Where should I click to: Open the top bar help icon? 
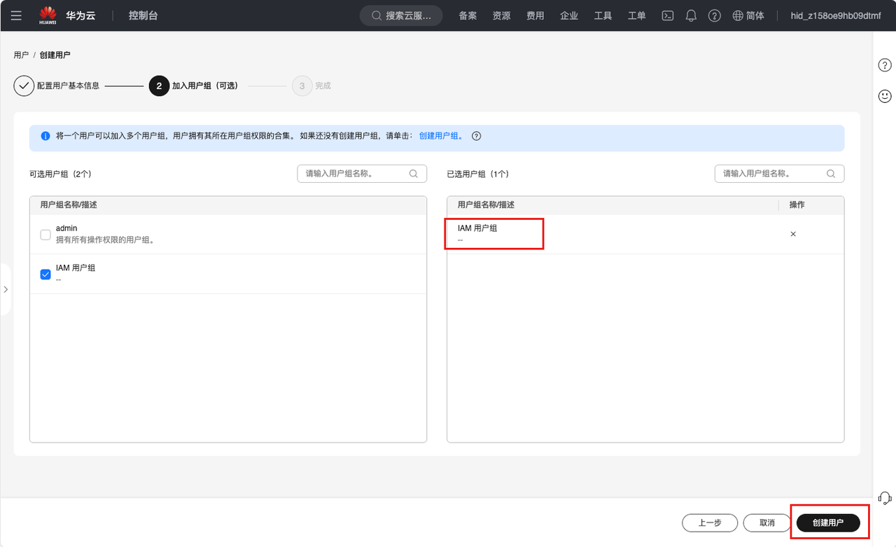tap(714, 15)
